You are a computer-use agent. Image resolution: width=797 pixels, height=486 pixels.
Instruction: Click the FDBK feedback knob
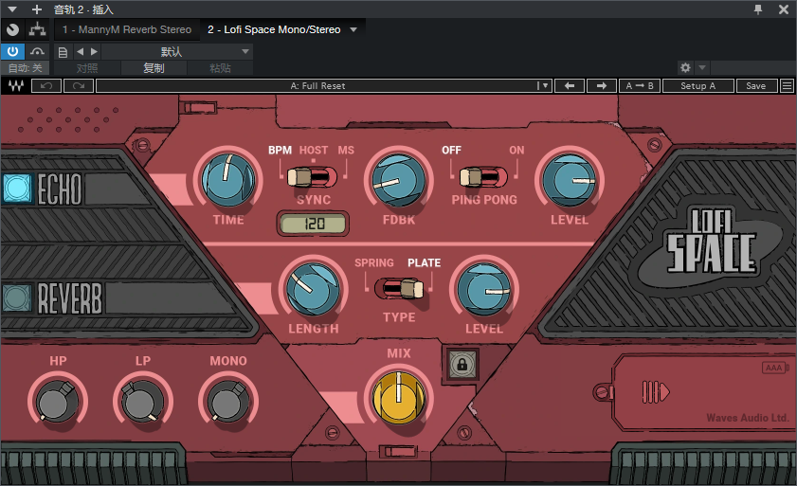[398, 180]
